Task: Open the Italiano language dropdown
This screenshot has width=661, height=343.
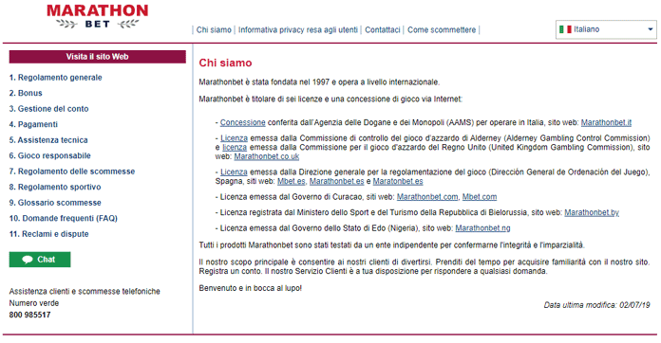Action: [x=606, y=29]
